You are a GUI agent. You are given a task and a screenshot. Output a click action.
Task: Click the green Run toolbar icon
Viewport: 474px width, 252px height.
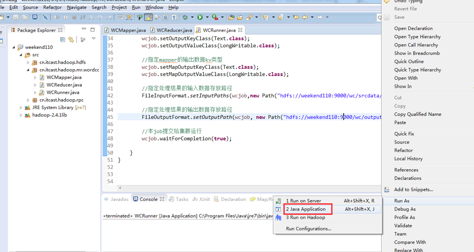pos(200,18)
